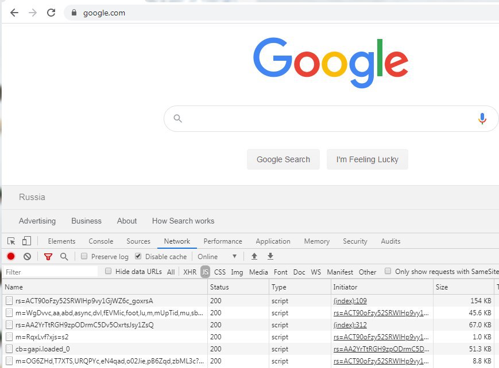Toggle the red network filter funnel
This screenshot has height=368, width=499.
point(48,257)
